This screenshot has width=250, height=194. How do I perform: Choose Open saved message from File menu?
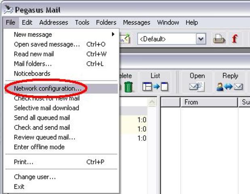coord(61,44)
